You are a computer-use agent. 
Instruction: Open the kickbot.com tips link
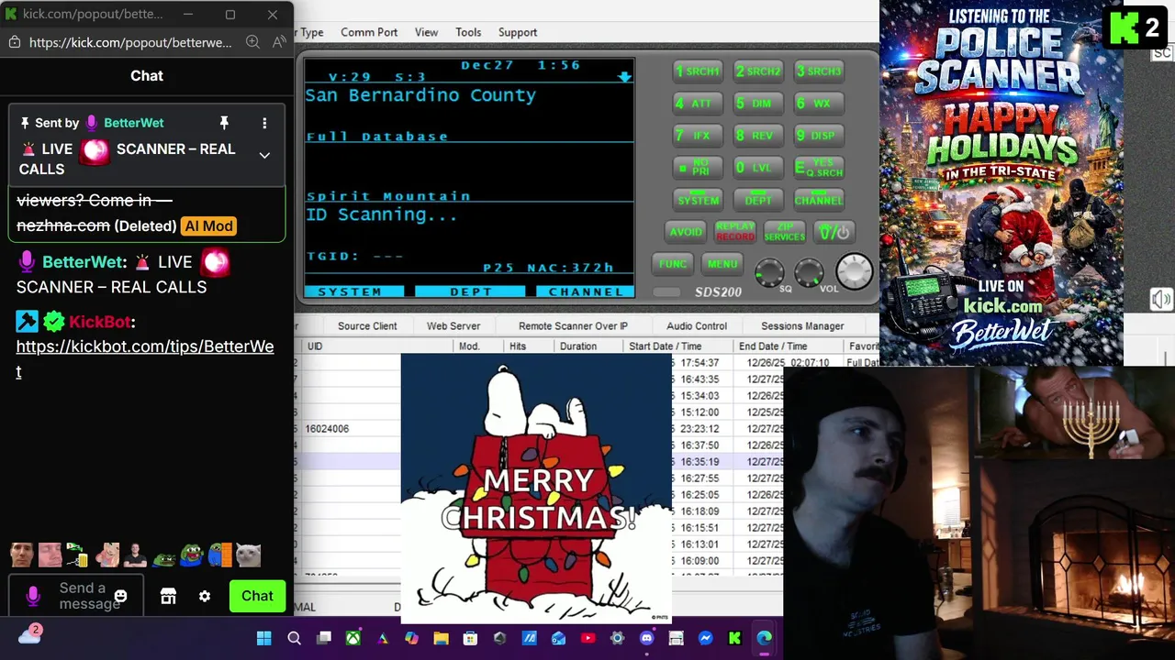145,358
